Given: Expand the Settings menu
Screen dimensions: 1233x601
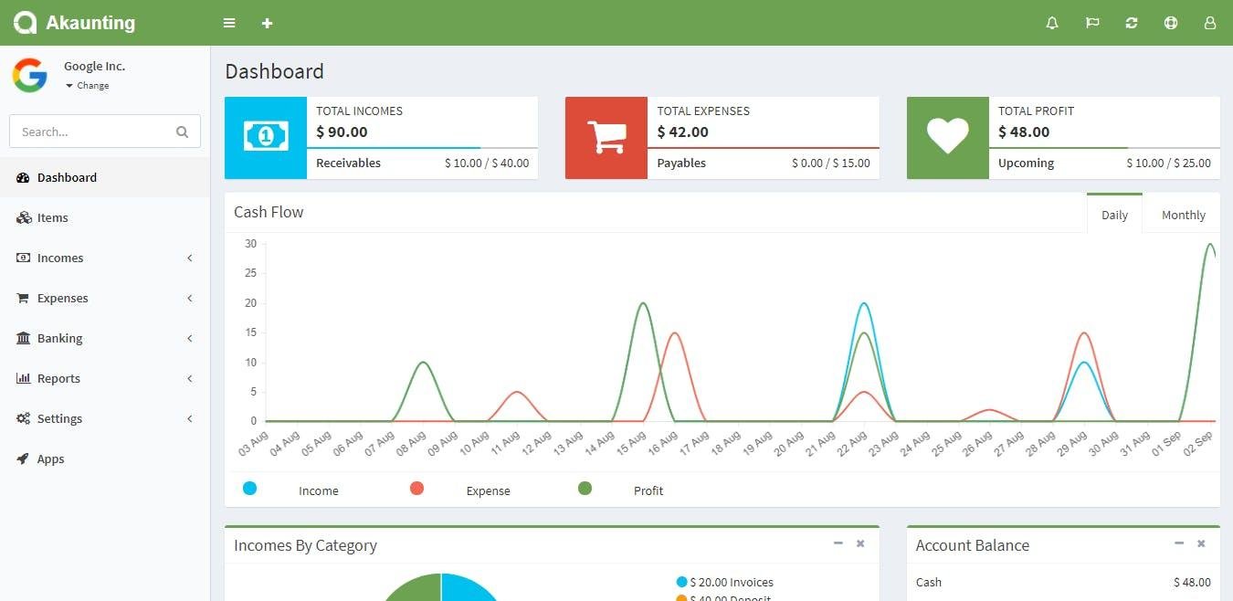Looking at the screenshot, I should (x=59, y=418).
